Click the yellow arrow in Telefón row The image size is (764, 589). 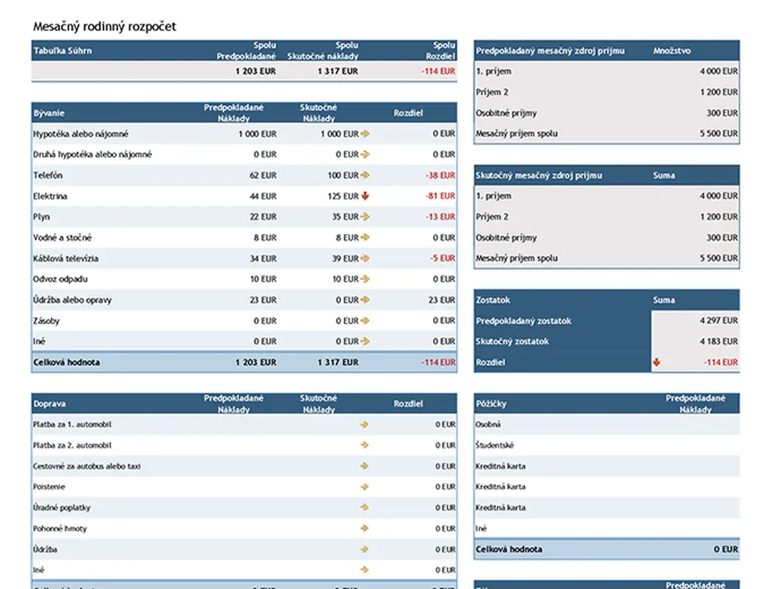(365, 175)
